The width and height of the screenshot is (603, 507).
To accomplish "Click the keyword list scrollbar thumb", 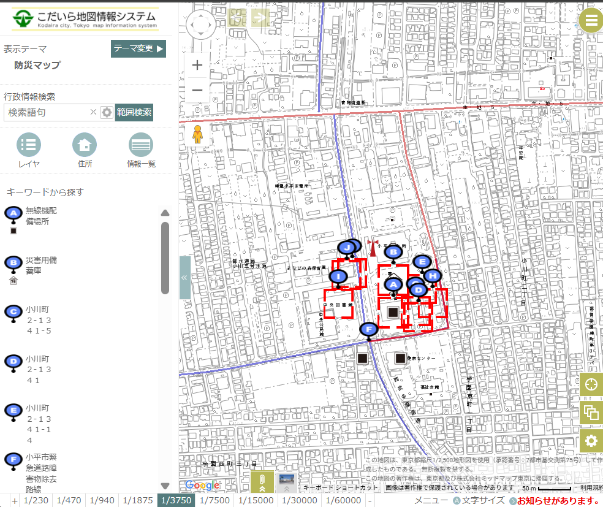I will click(x=165, y=257).
